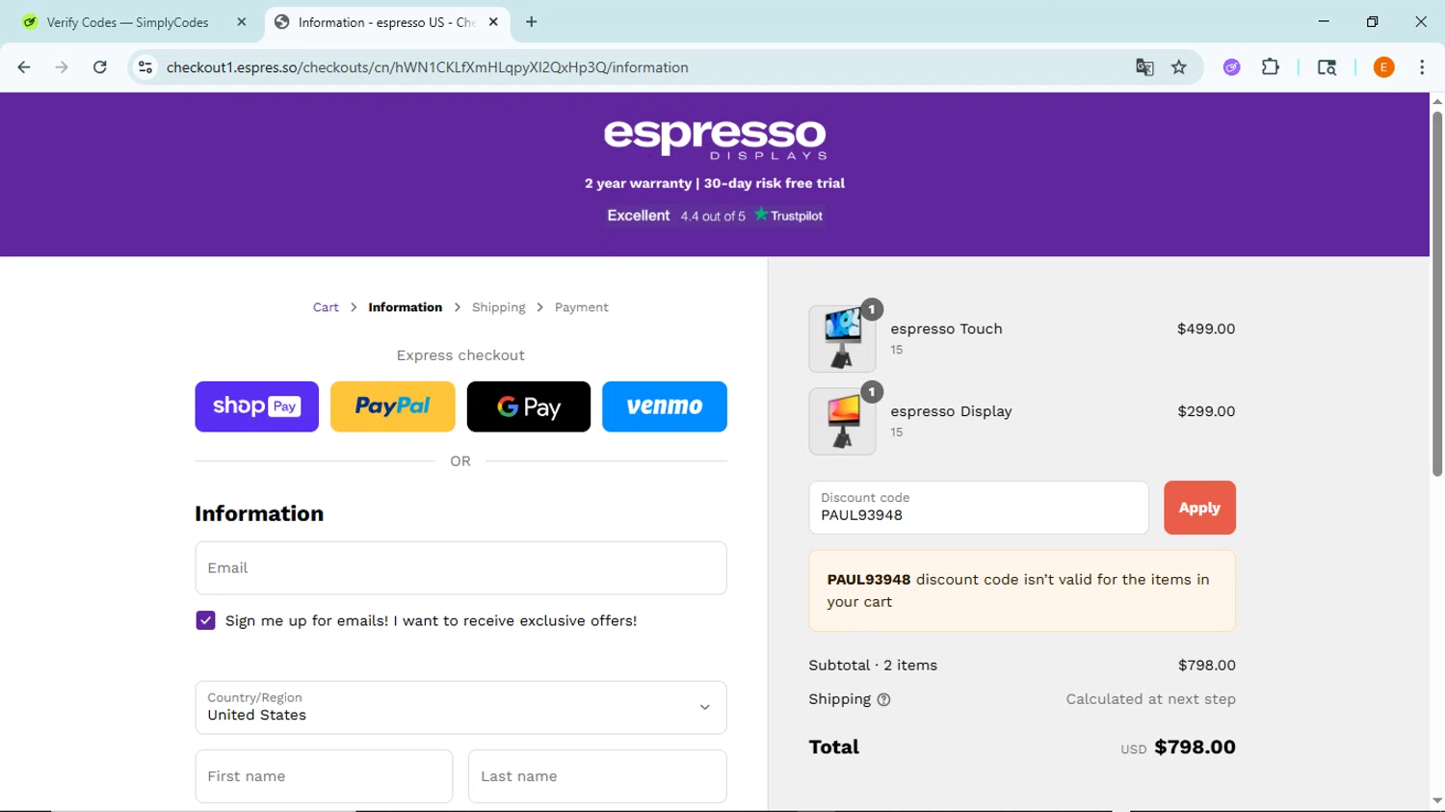Click the espresso Touch product name
The width and height of the screenshot is (1445, 812).
click(946, 328)
